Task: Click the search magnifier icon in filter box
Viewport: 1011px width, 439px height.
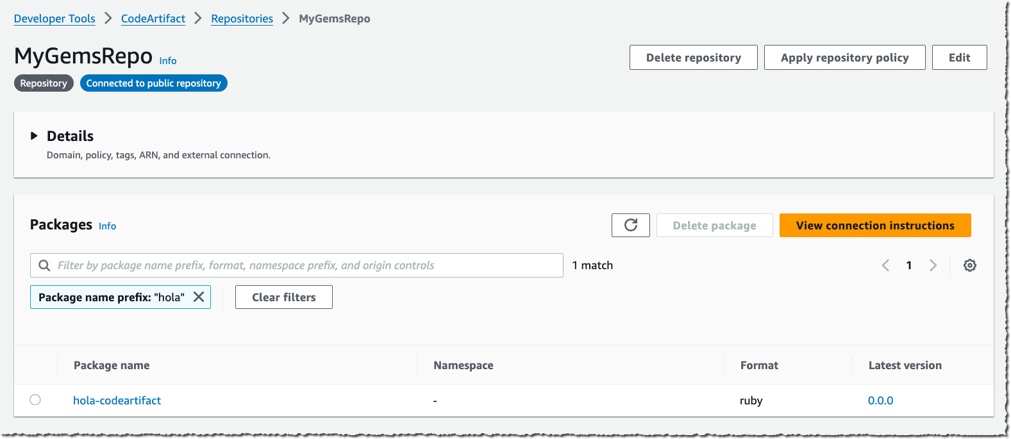Action: (x=44, y=265)
